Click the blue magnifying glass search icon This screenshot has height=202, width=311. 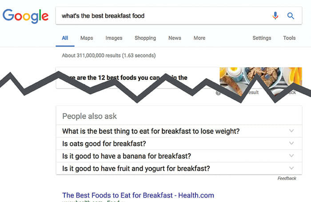click(x=291, y=16)
